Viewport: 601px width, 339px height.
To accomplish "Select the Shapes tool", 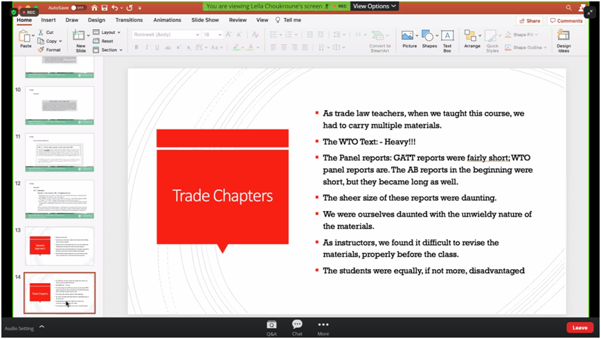I will (x=429, y=39).
